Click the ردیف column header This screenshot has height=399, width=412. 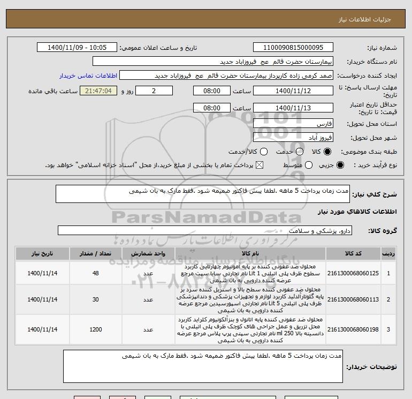[x=388, y=253]
